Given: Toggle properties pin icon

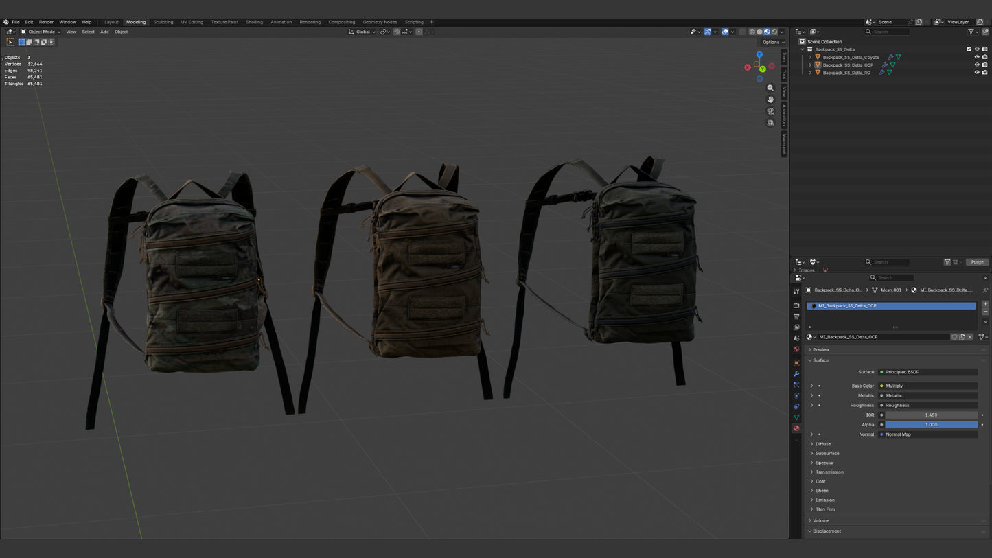Looking at the screenshot, I should click(x=985, y=290).
